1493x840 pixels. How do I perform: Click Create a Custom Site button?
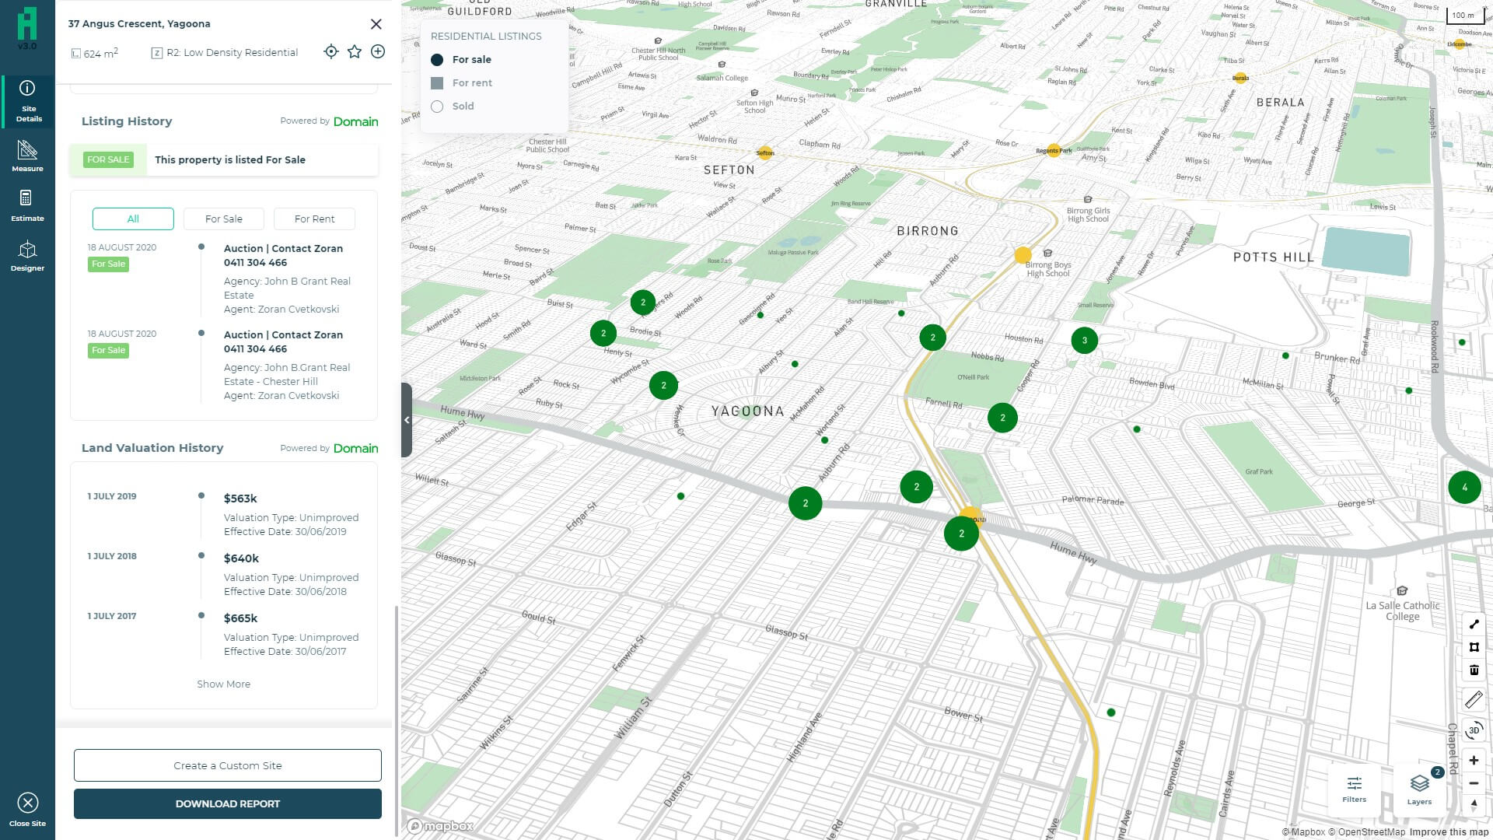(228, 765)
